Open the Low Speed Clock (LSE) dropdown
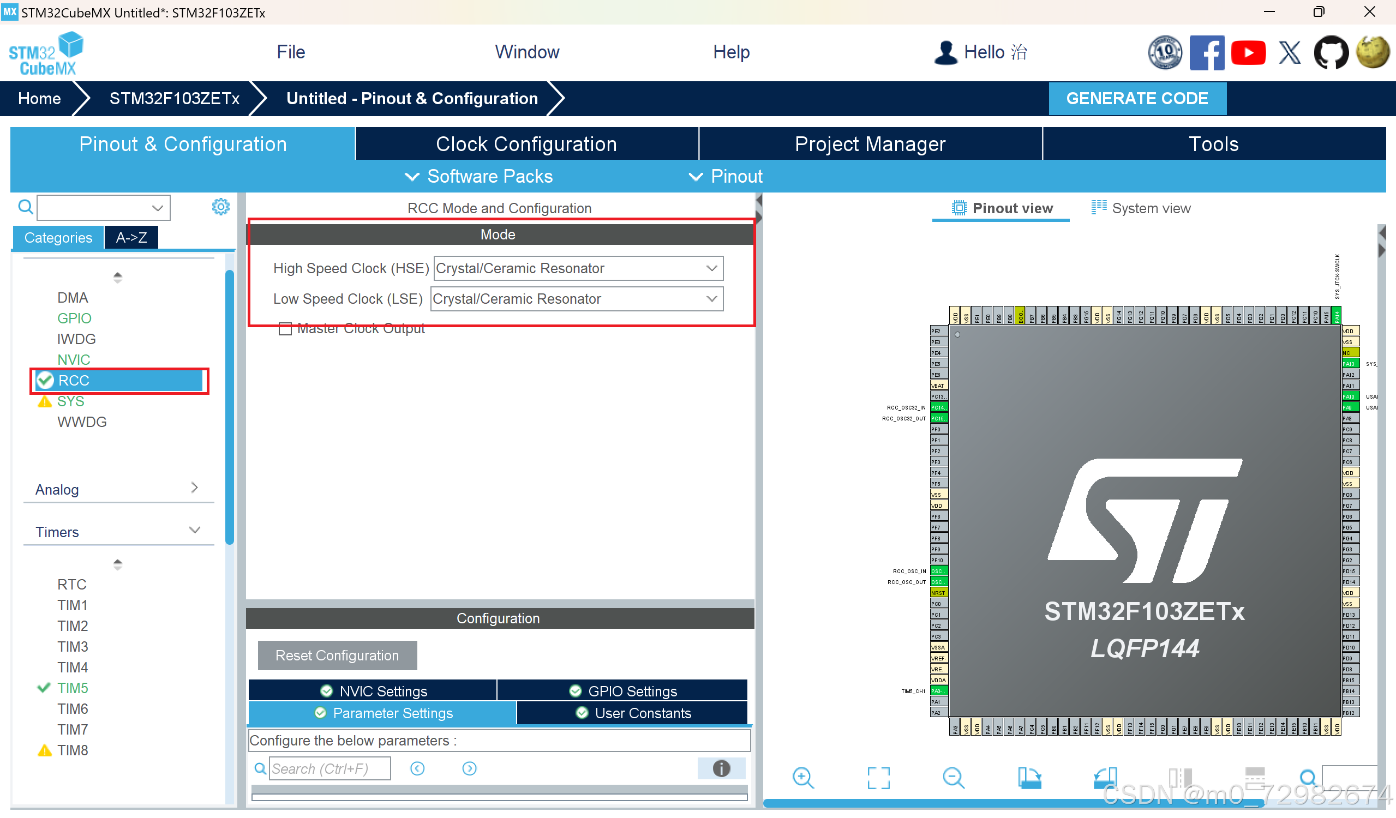 711,298
